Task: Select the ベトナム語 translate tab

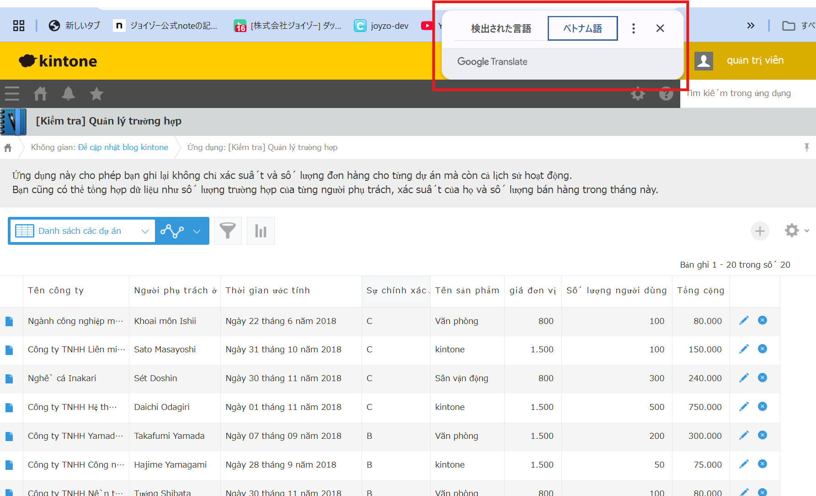Action: click(582, 28)
